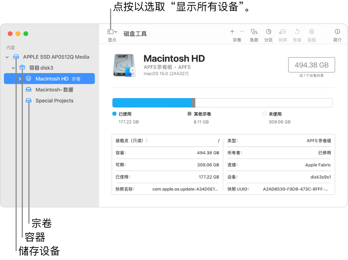This screenshot has height=260, width=348.
Task: Click the large Macintosh HD disk image
Action: [124, 65]
